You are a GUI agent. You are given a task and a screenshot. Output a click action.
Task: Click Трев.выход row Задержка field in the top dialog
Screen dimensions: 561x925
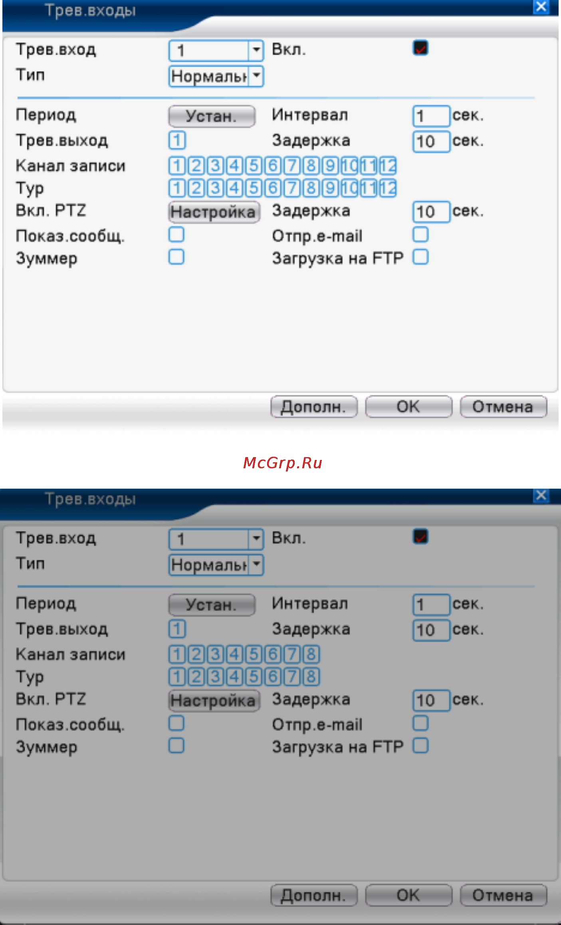[x=431, y=142]
